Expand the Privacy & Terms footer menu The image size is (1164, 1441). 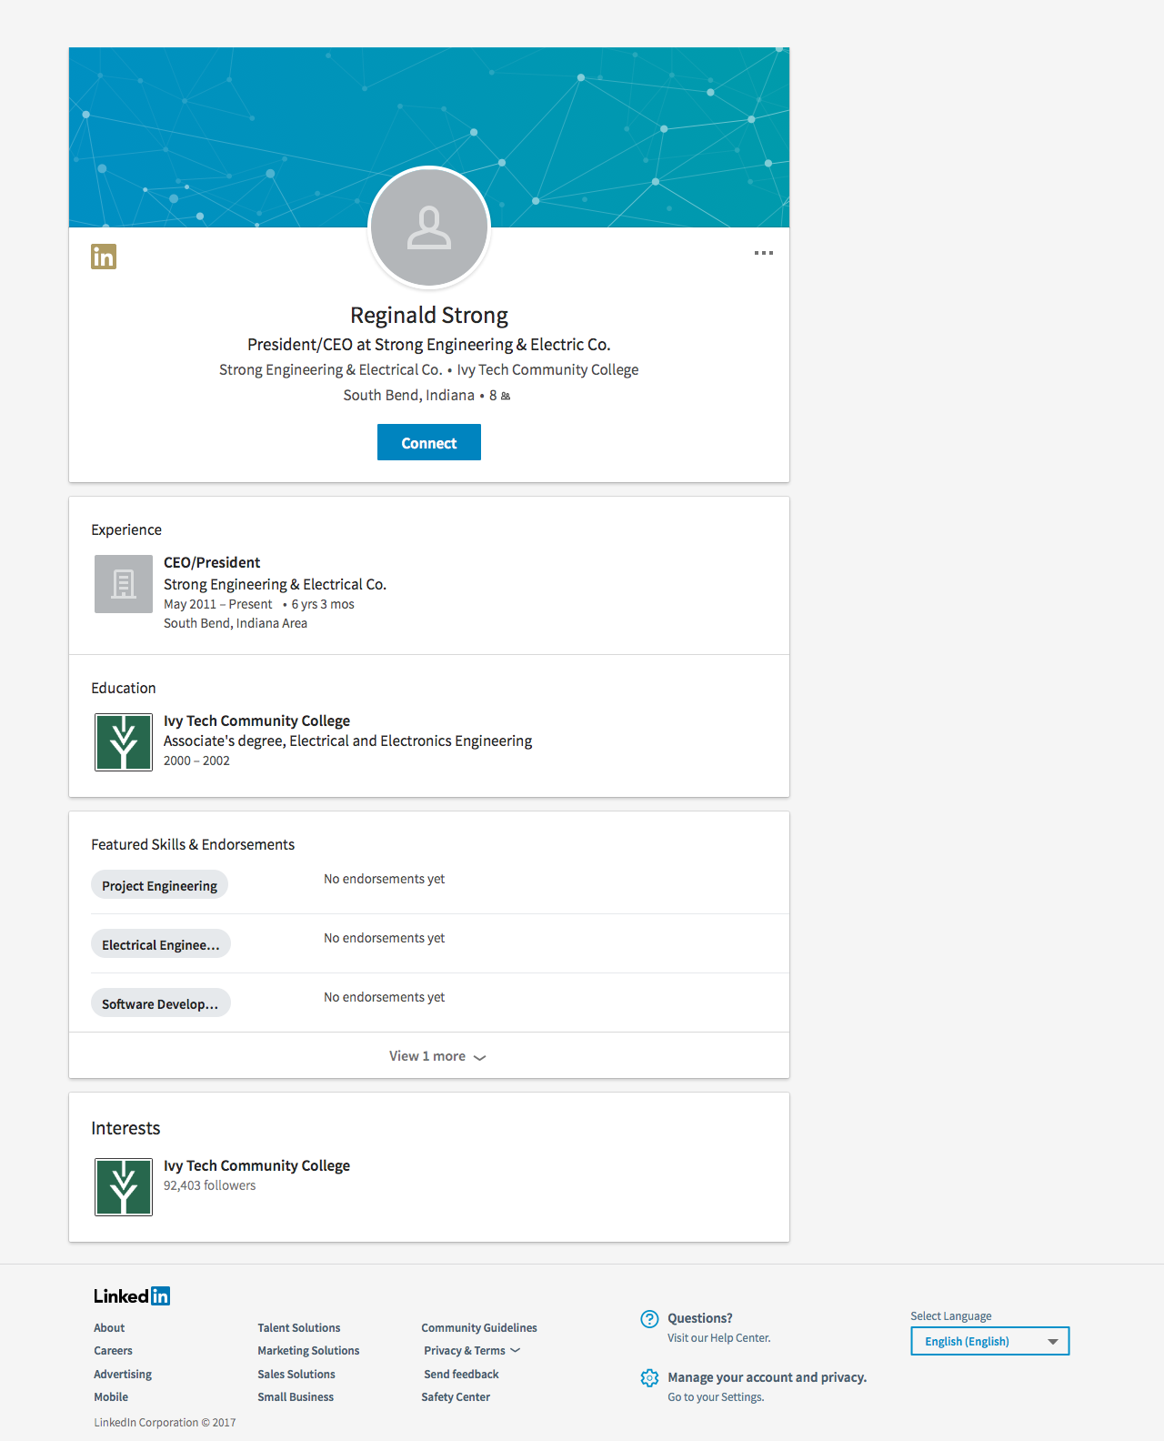click(x=471, y=1351)
